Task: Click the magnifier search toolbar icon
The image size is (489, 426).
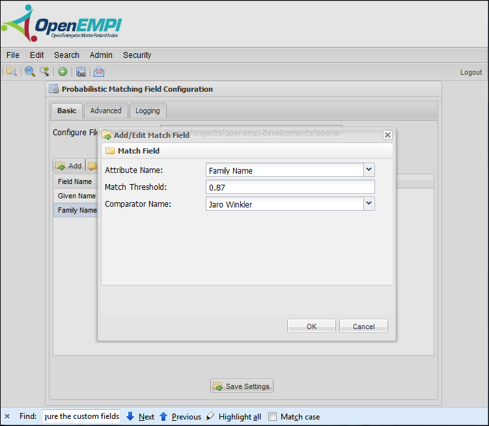Action: (30, 72)
